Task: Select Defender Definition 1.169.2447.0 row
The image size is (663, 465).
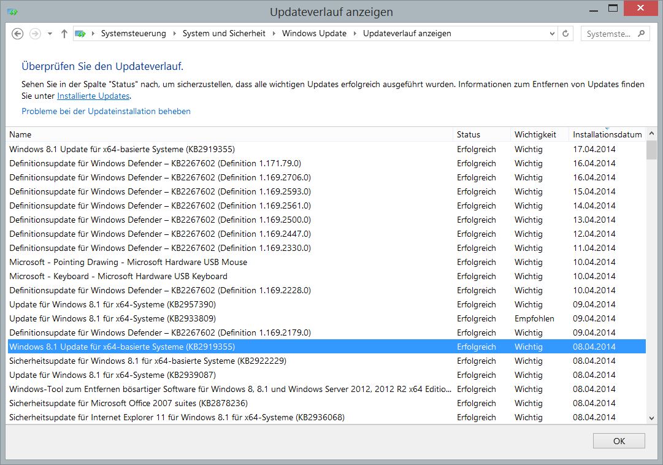Action: [x=327, y=234]
